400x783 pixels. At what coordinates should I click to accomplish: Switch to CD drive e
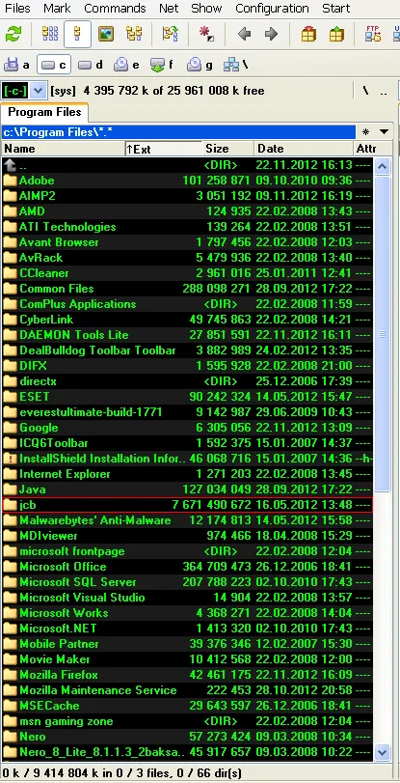[126, 65]
